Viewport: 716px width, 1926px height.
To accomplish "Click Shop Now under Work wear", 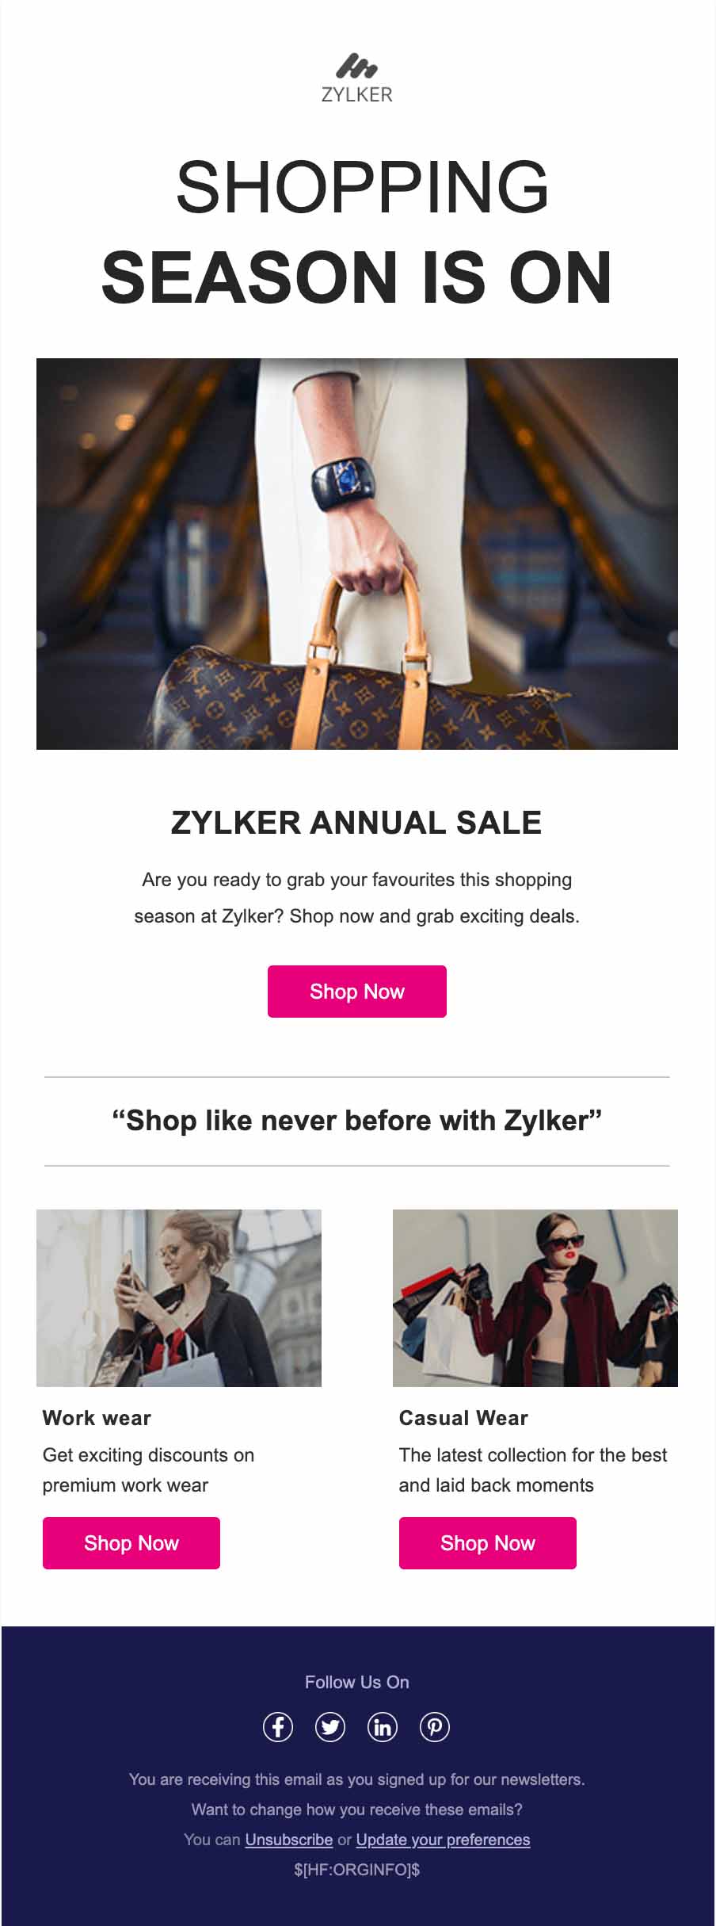I will point(131,1543).
